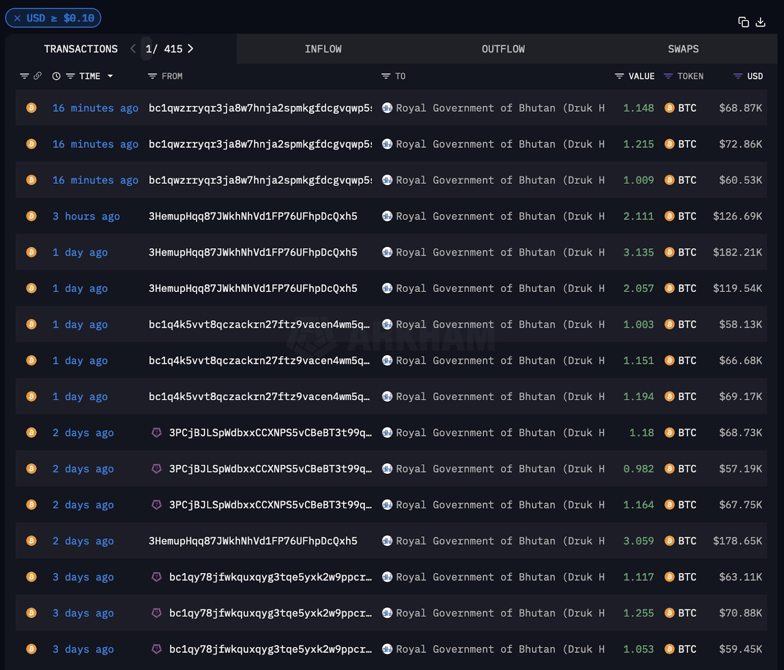784x670 pixels.
Task: Open the VALUE column filter
Action: (619, 76)
